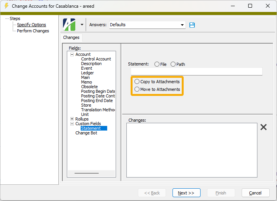Click the lightning bolt icon in title bar
This screenshot has width=277, height=201.
(7, 6)
